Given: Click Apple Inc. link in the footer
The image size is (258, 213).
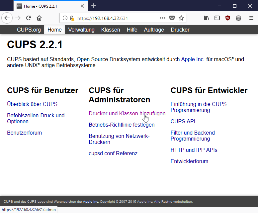Looking at the screenshot, I should click(91, 201).
